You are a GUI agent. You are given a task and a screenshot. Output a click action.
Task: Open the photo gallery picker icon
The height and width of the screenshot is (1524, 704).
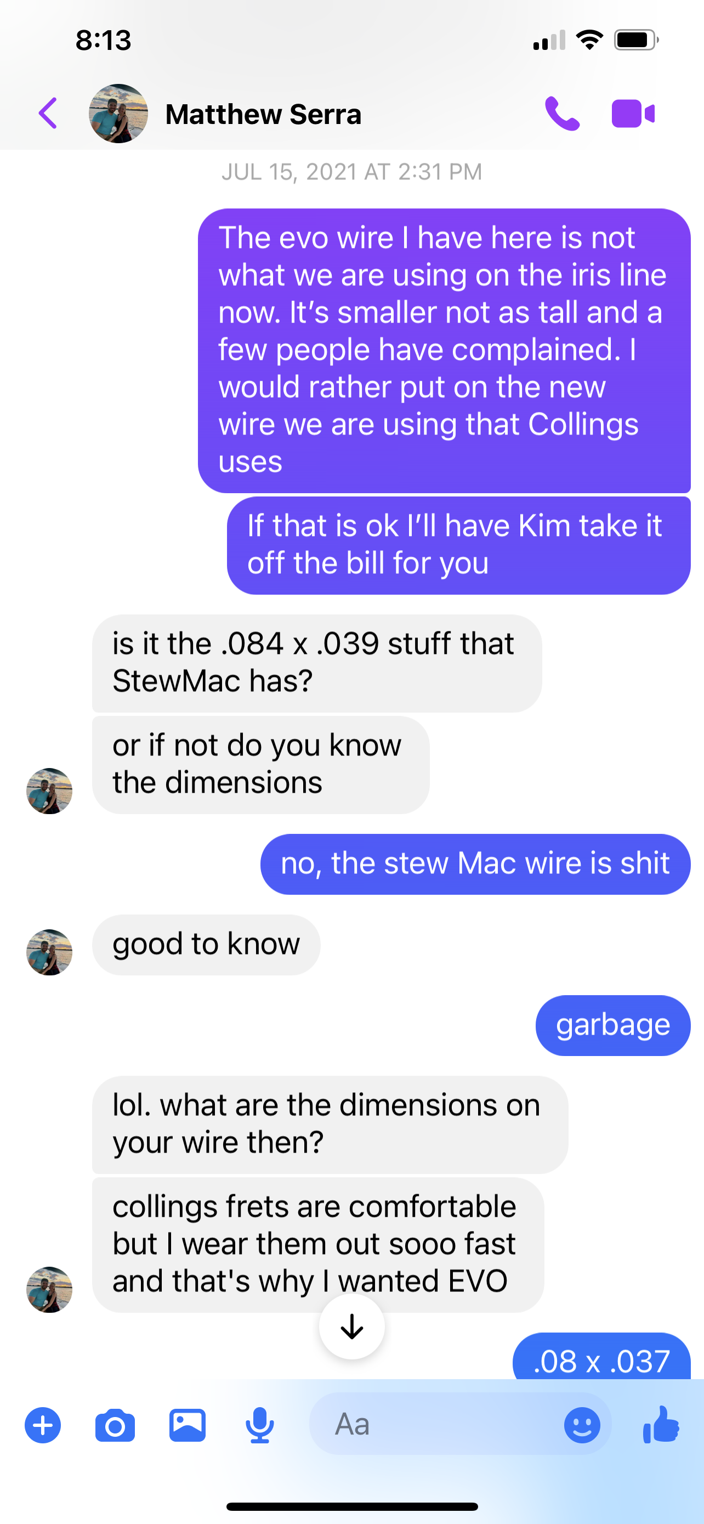pos(188,1425)
